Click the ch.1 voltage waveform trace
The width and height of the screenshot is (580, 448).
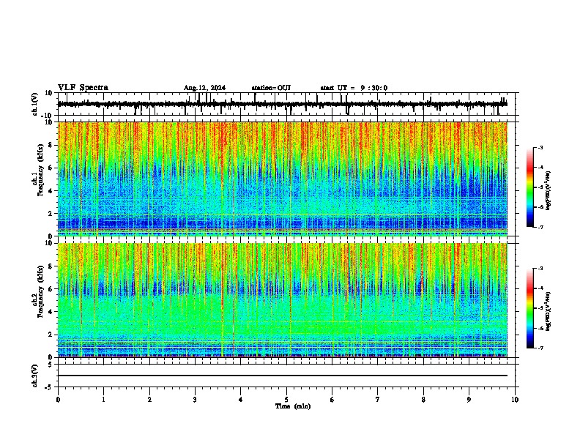point(283,104)
